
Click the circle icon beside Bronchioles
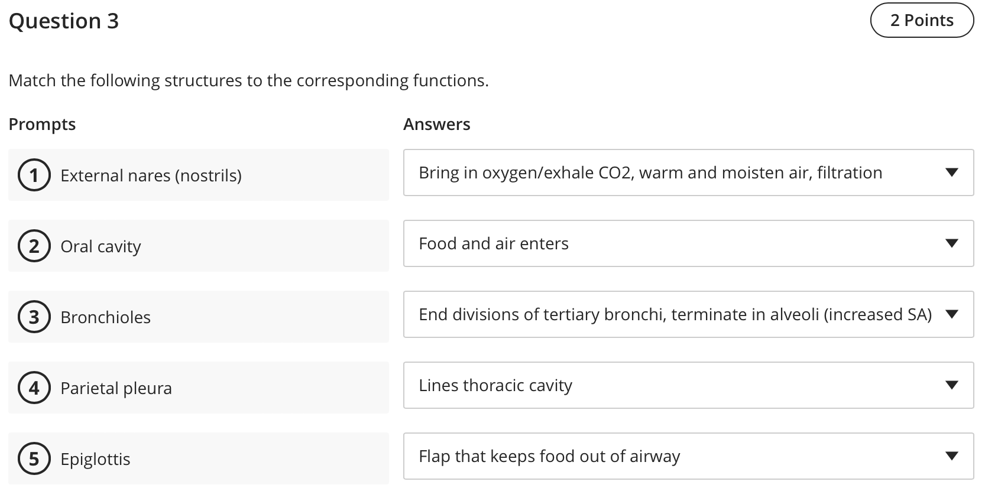(x=34, y=317)
